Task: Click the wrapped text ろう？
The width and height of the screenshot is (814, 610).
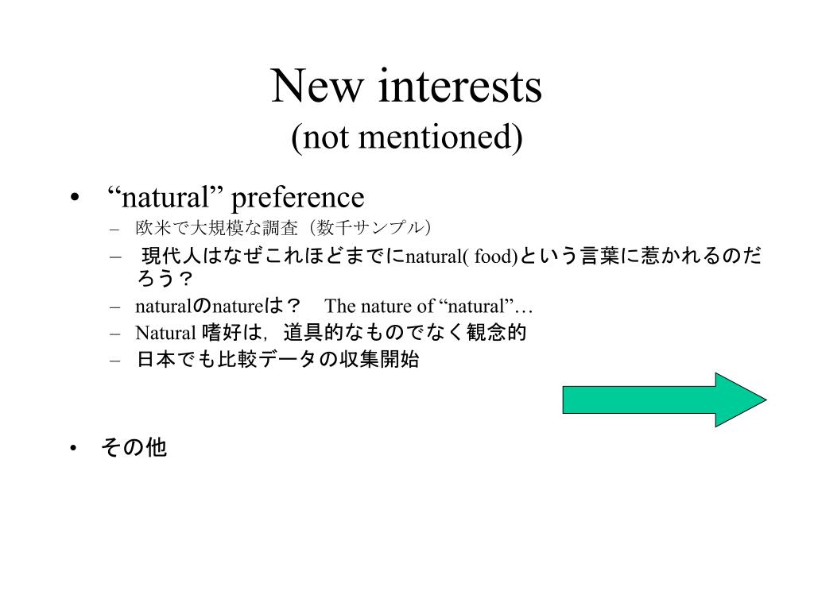Action: point(165,279)
